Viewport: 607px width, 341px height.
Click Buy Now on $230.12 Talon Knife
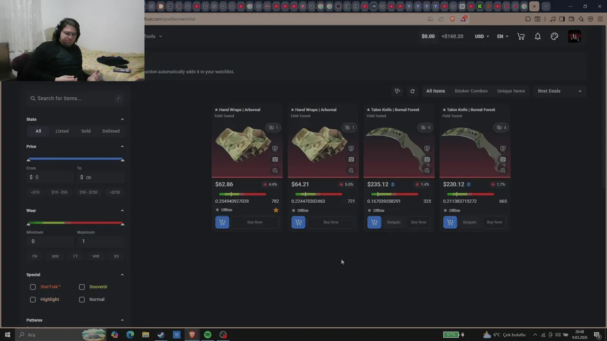(494, 222)
